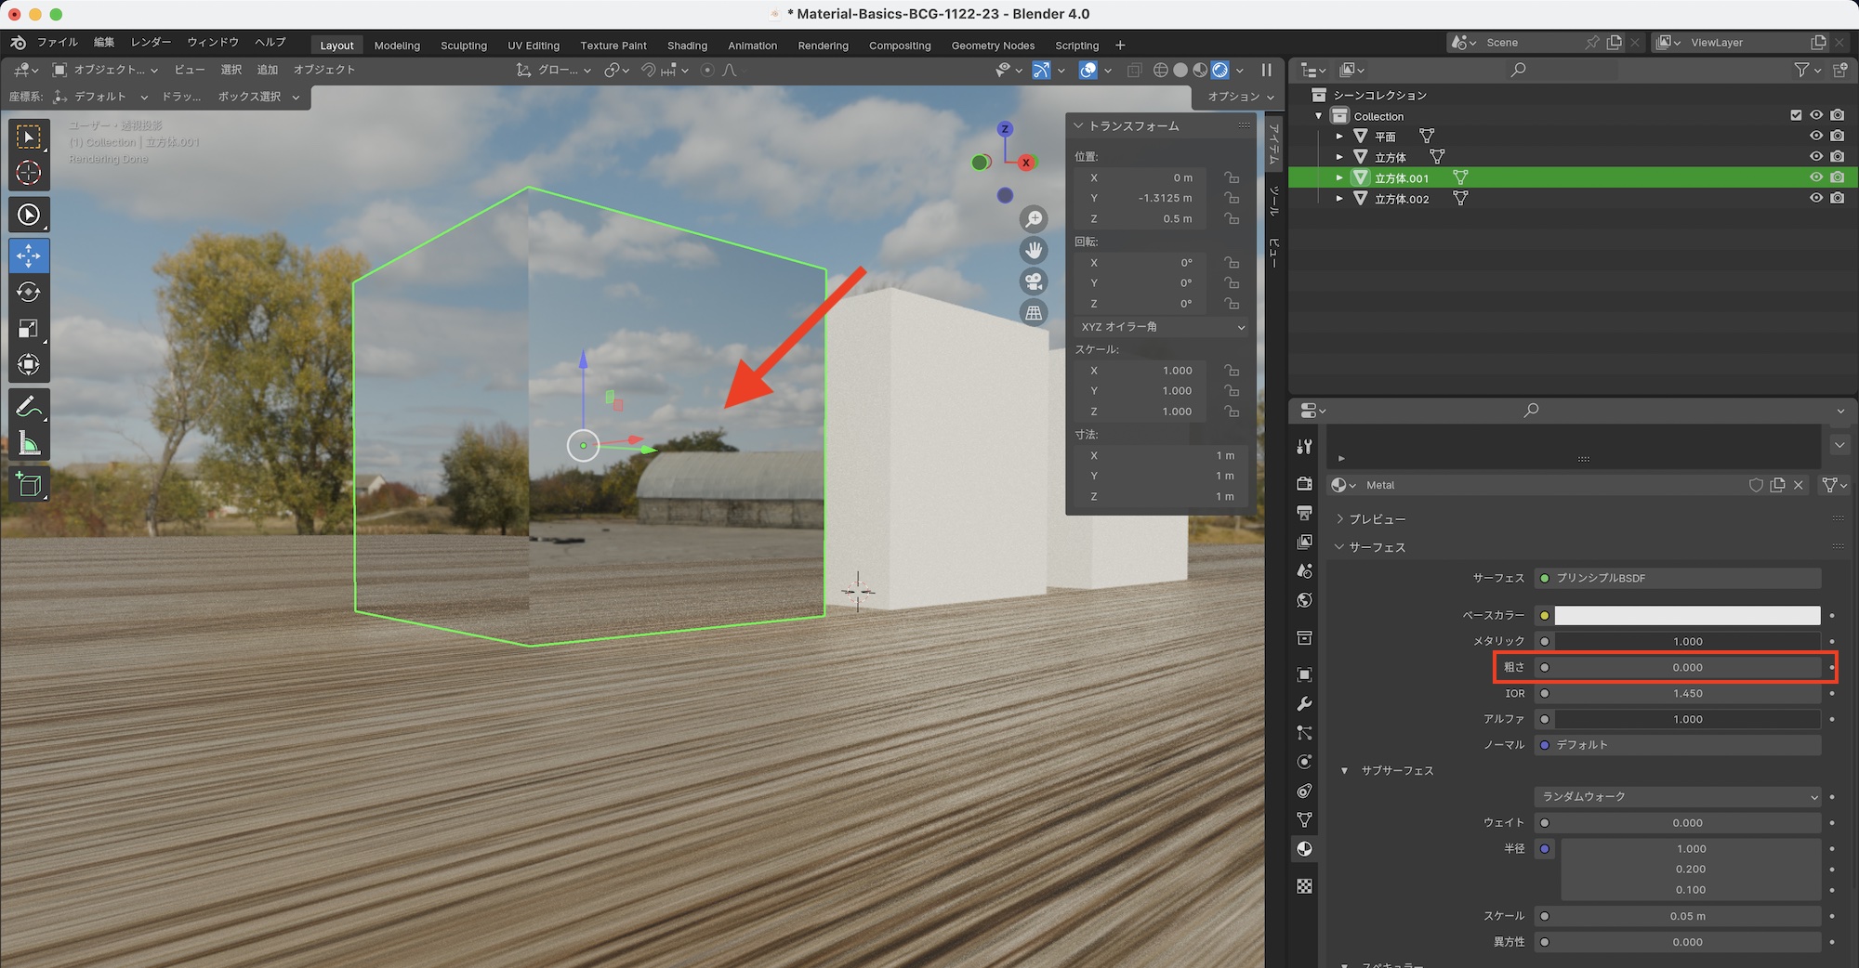Click the 粗さ value field
The width and height of the screenshot is (1859, 968).
tap(1687, 668)
